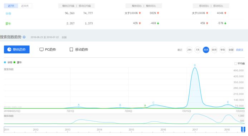Viewport: 248px width, 136px height.
Task: Click the blue range slider handle at 2018
Action: [x=243, y=129]
